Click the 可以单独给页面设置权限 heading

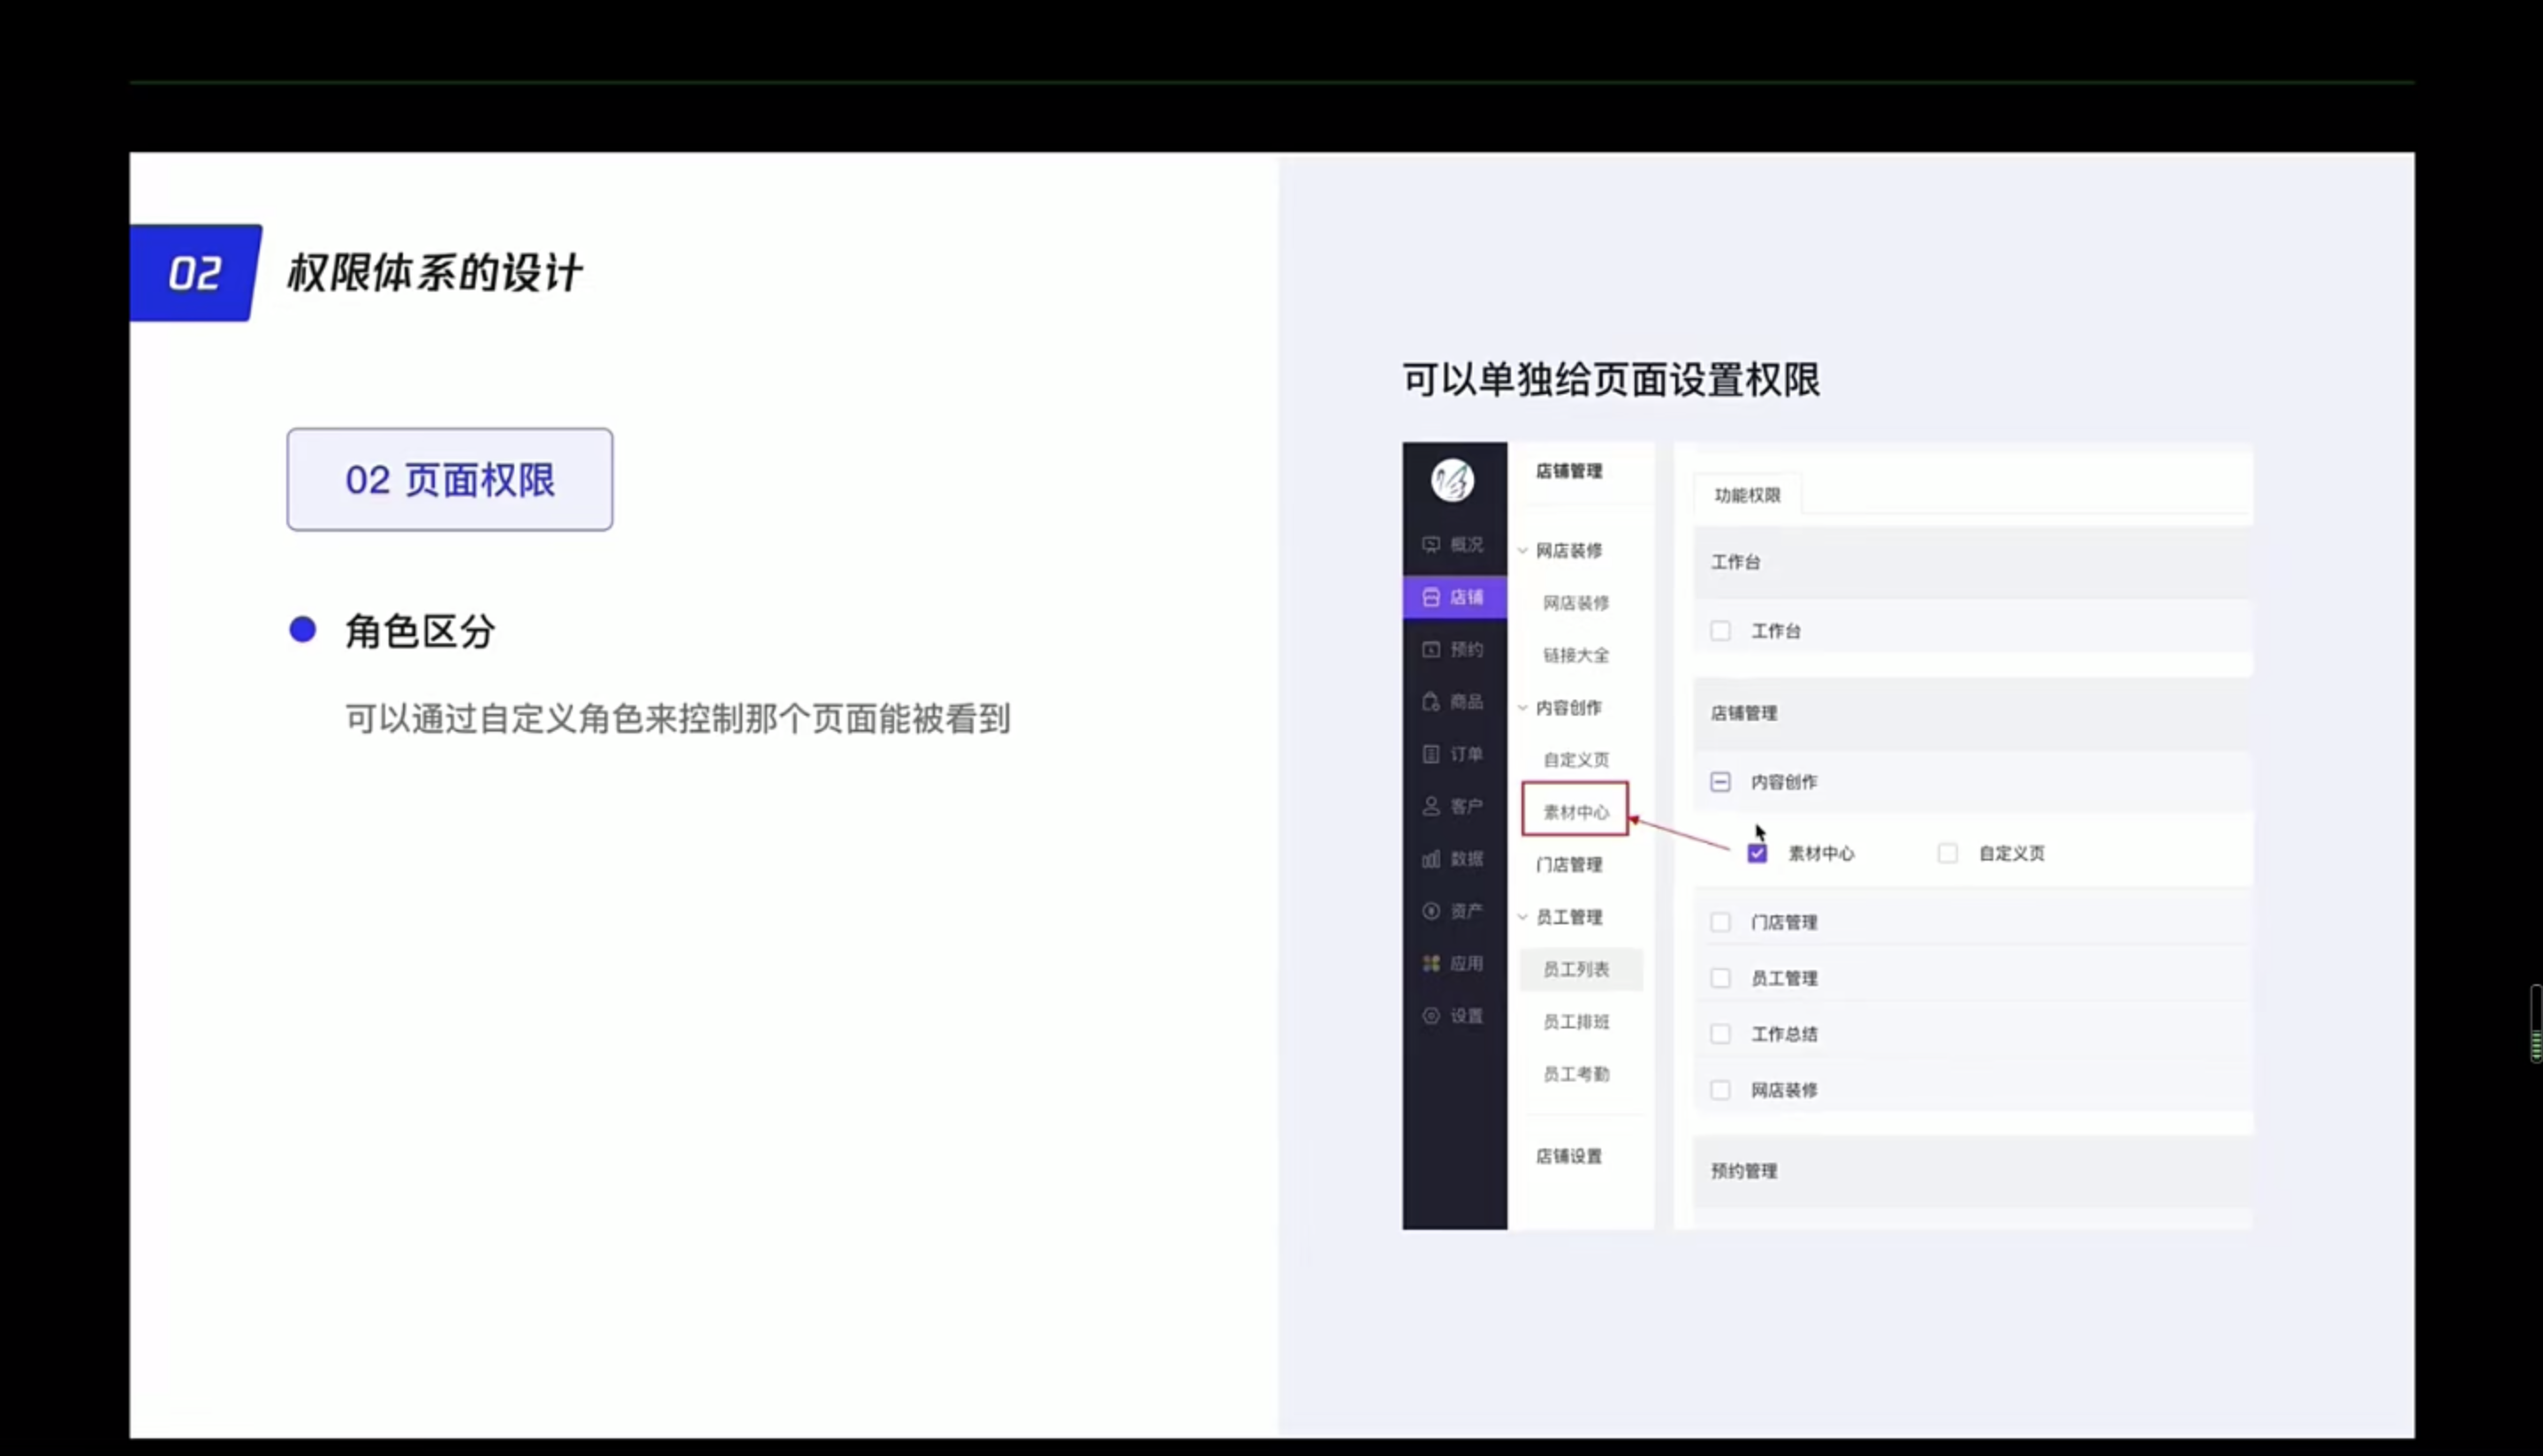pos(1611,380)
